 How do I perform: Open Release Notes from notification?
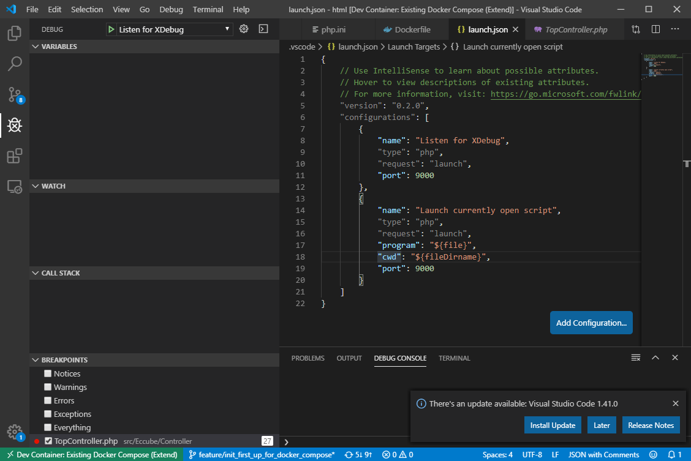tap(651, 425)
